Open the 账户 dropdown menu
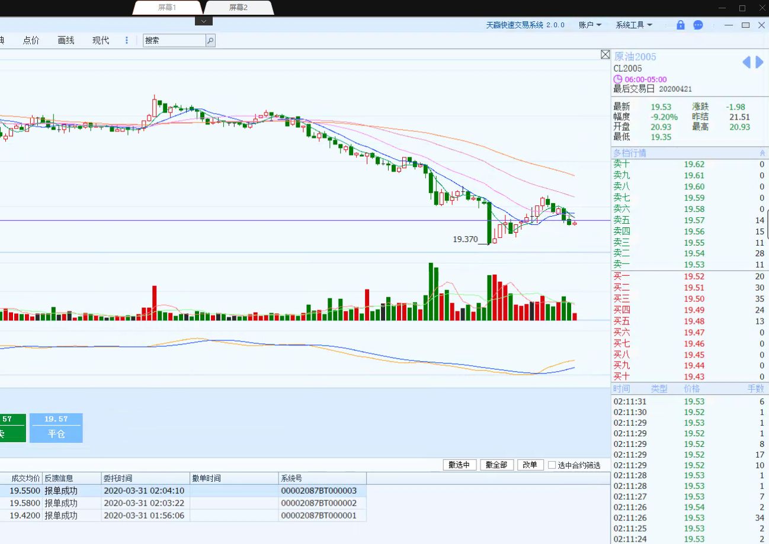 tap(590, 25)
